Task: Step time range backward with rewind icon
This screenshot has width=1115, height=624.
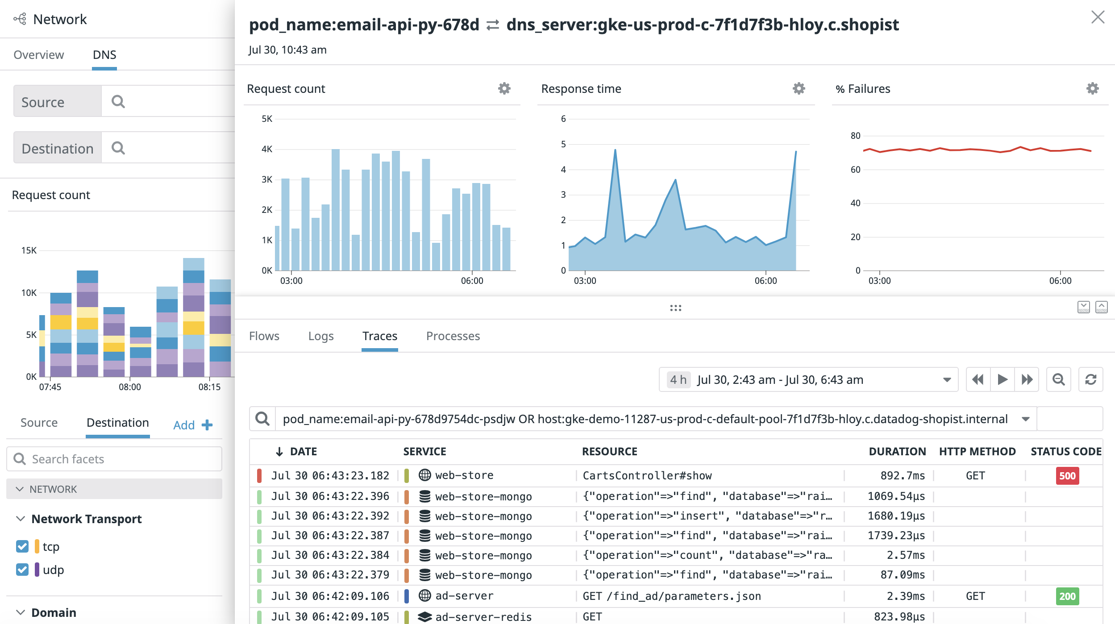Action: 978,379
